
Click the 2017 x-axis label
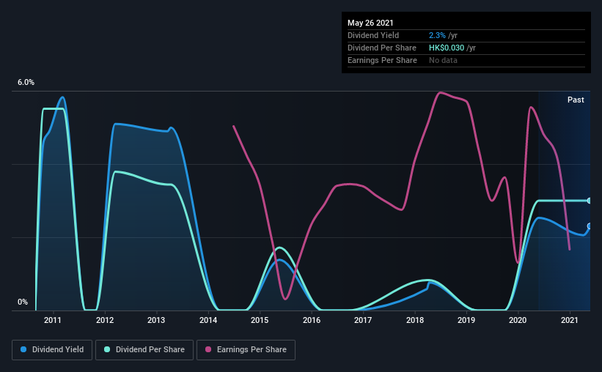point(363,320)
